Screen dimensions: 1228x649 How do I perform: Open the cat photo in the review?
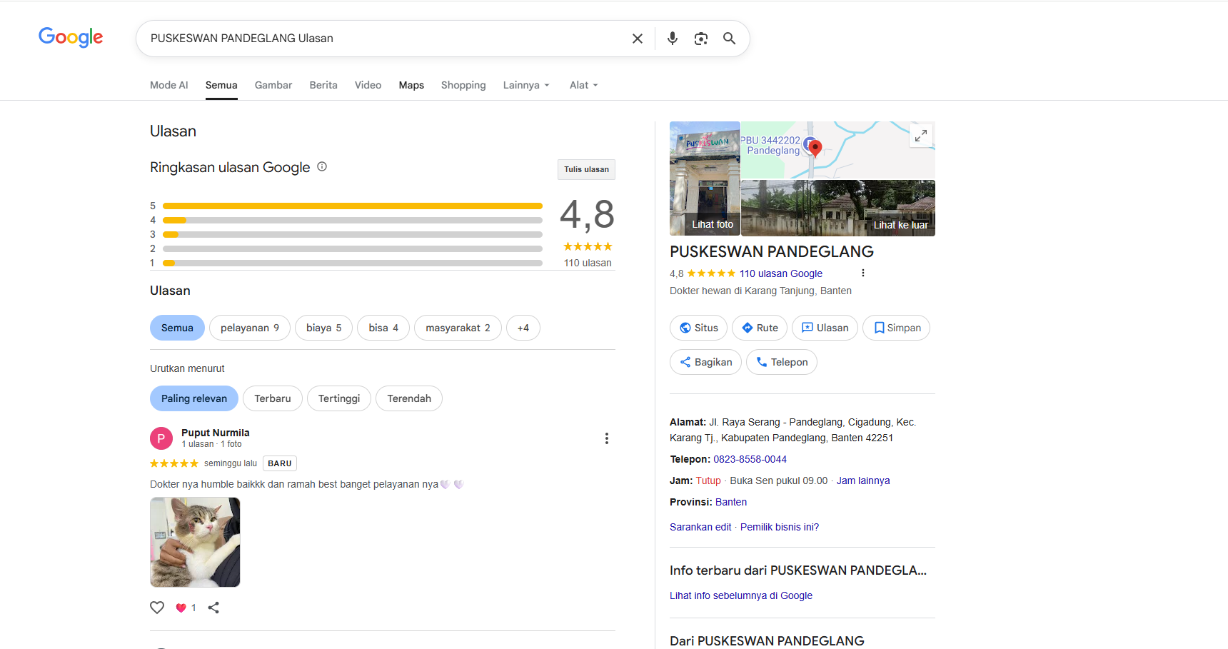(194, 541)
